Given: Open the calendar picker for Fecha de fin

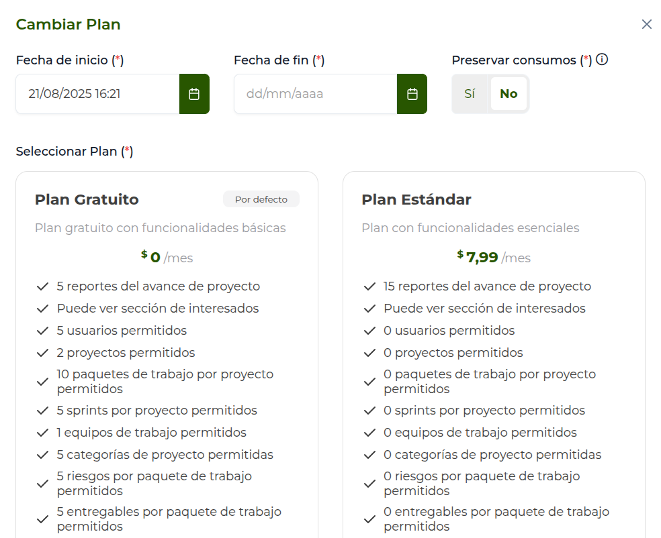Looking at the screenshot, I should pyautogui.click(x=412, y=94).
